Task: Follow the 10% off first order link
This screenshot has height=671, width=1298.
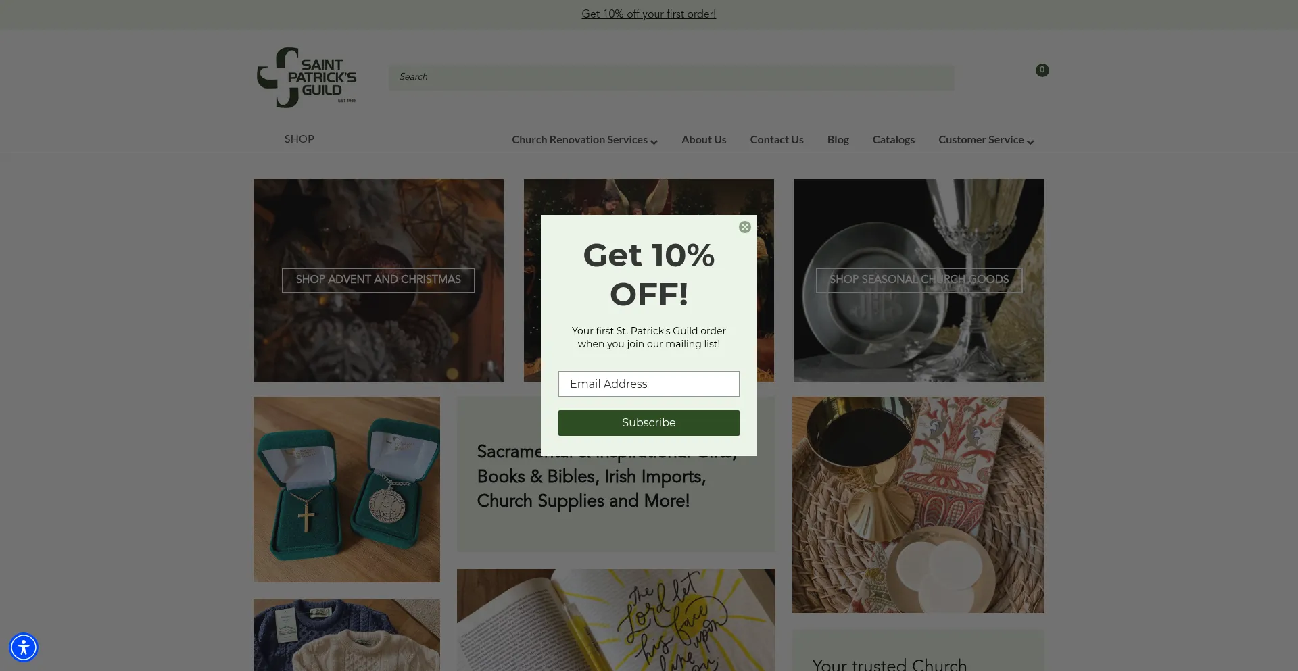Action: 648,14
